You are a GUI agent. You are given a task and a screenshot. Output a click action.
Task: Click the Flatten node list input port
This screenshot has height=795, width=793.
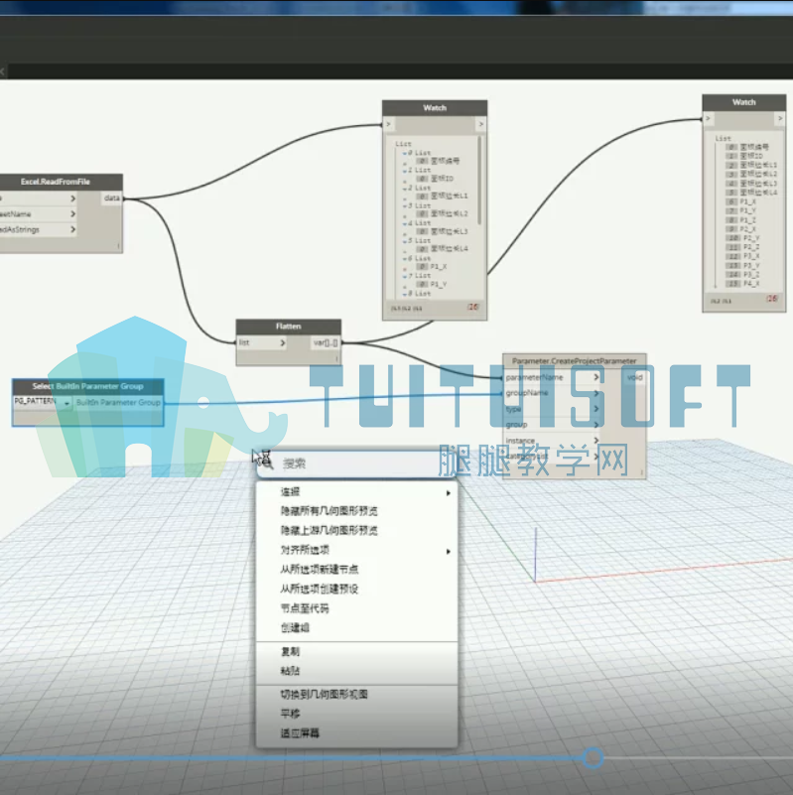click(x=262, y=342)
